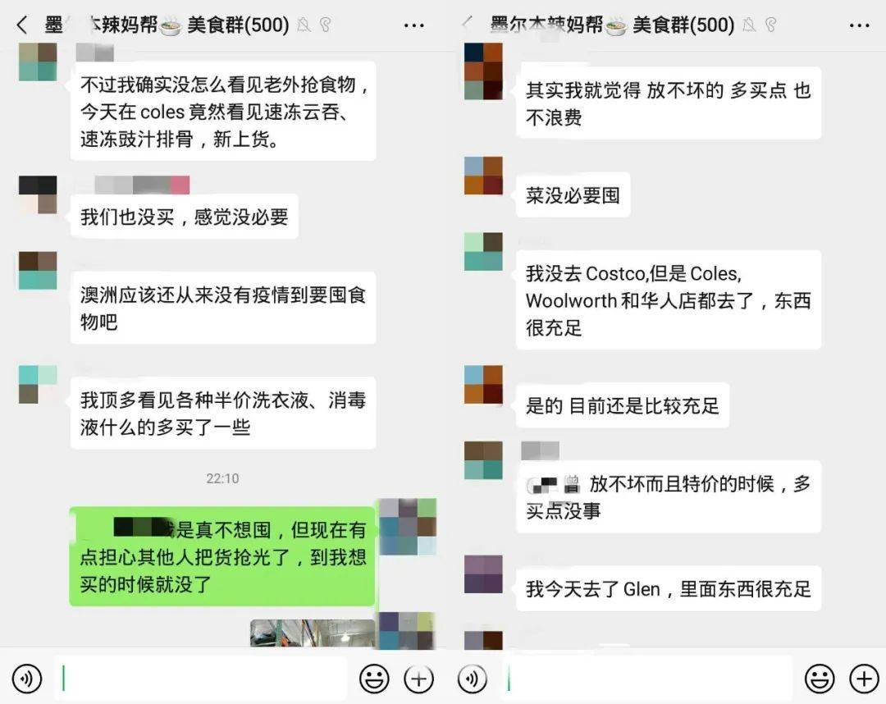This screenshot has width=886, height=704.
Task: Tap the green sent message bubble
Action: [x=222, y=556]
